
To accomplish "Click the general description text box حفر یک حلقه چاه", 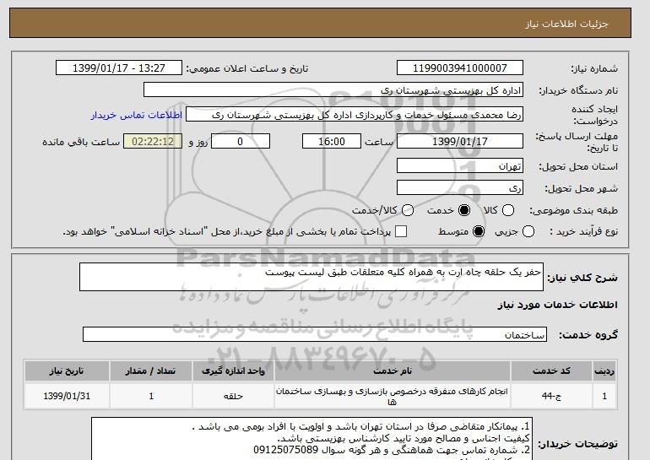I will (311, 277).
